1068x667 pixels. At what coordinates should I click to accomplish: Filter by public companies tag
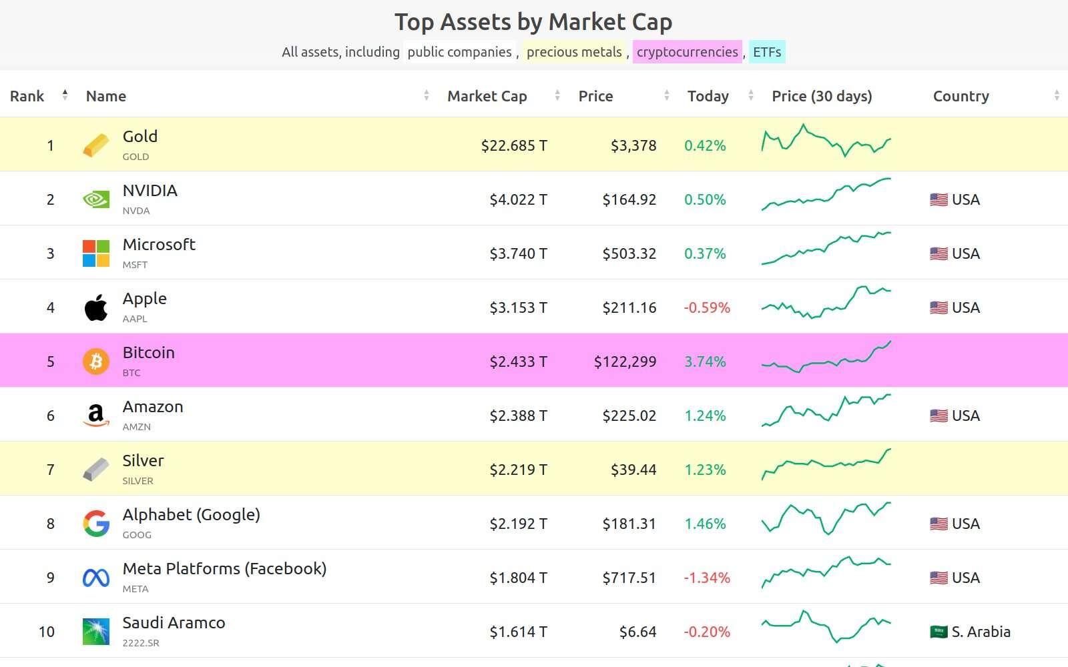tap(459, 52)
